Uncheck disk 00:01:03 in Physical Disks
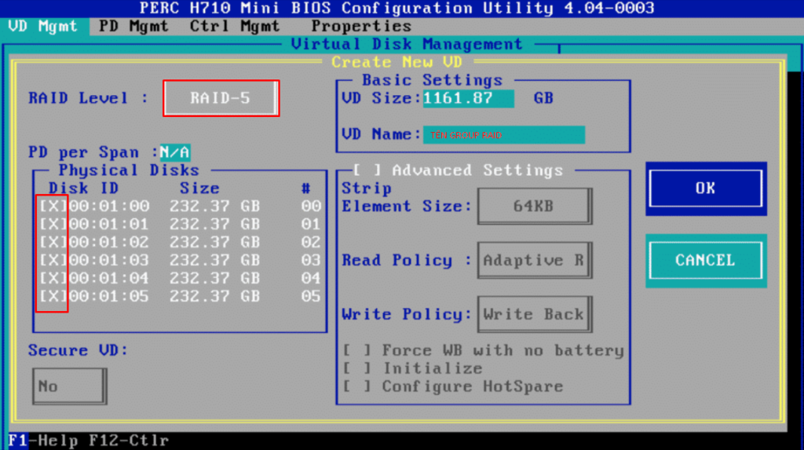This screenshot has width=804, height=450. 53,261
